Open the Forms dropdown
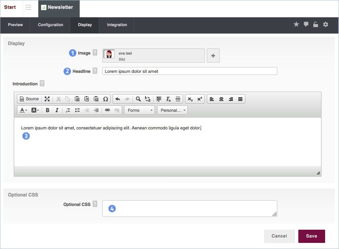Viewport: 339px width, 249px height. [x=140, y=110]
